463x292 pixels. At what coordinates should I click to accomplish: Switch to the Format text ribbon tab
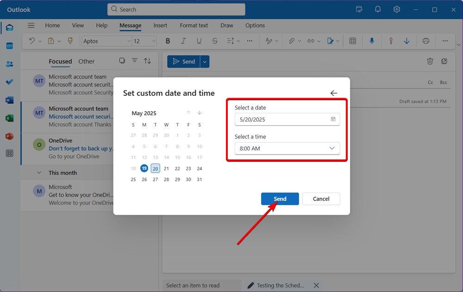coord(194,25)
